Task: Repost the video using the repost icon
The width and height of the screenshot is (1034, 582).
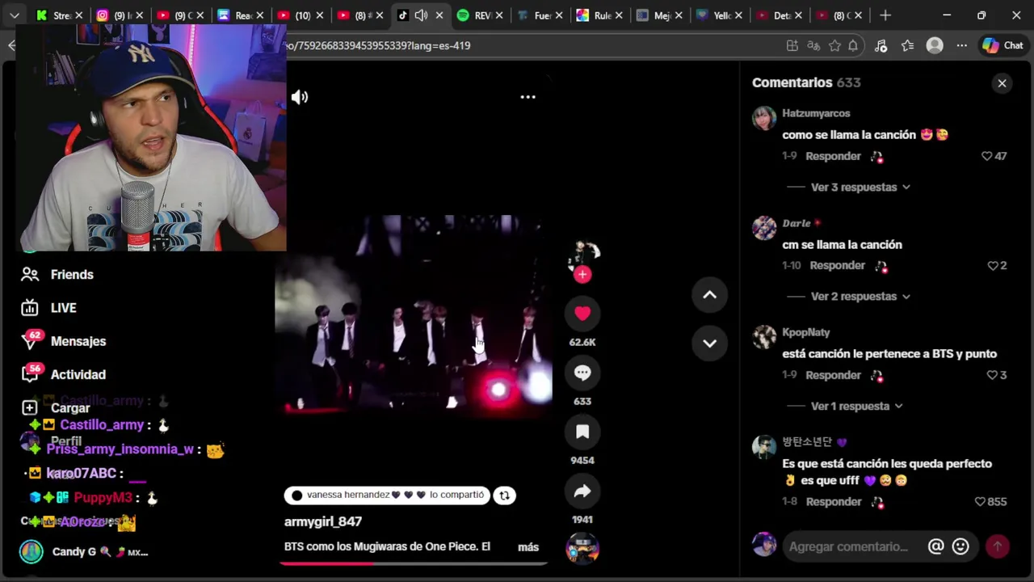Action: [504, 496]
